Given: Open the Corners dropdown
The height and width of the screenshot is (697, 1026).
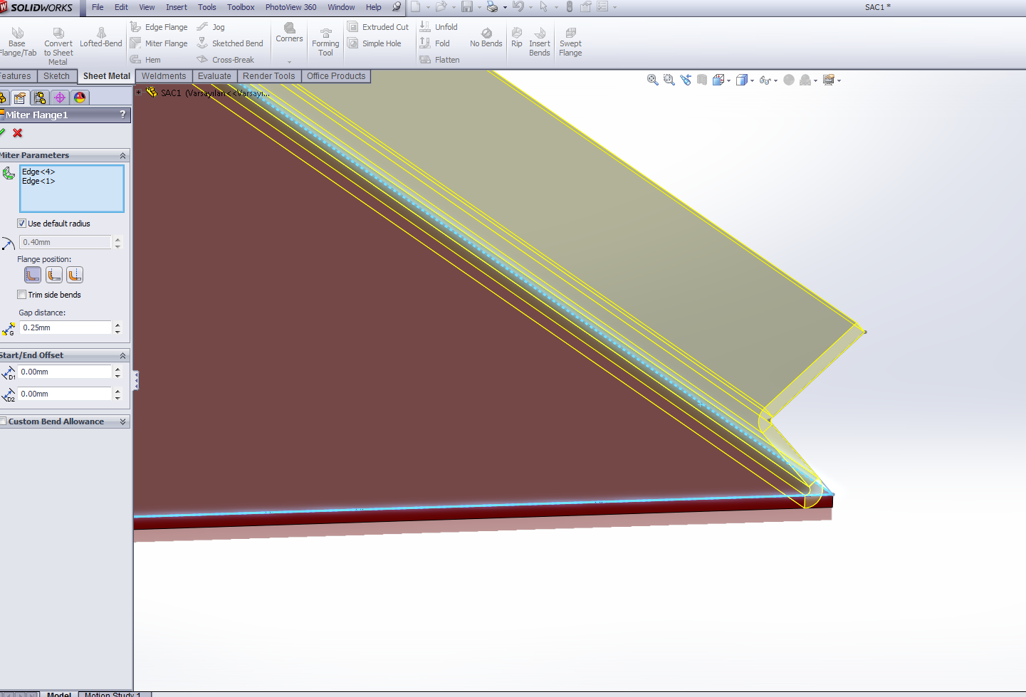Looking at the screenshot, I should 289,61.
